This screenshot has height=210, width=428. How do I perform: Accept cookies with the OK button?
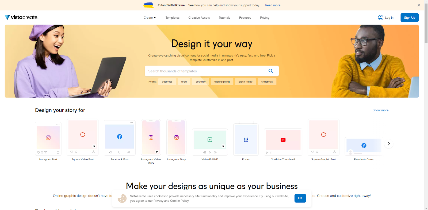pyautogui.click(x=300, y=198)
